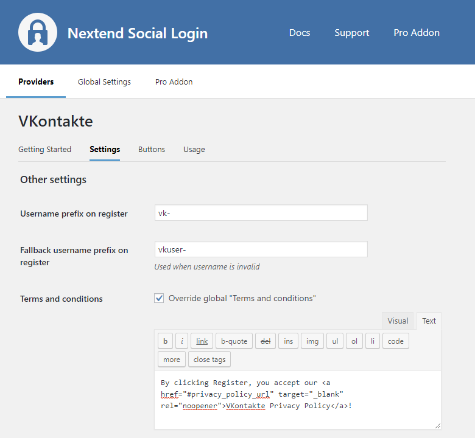Toggle bold formatting button in editor
Viewport: 475px width, 438px height.
point(165,341)
